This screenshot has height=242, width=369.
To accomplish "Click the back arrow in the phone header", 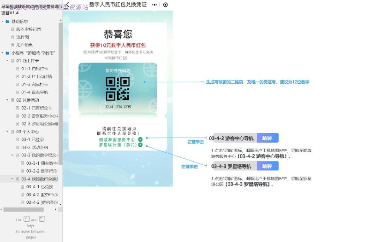I will click(x=68, y=5).
